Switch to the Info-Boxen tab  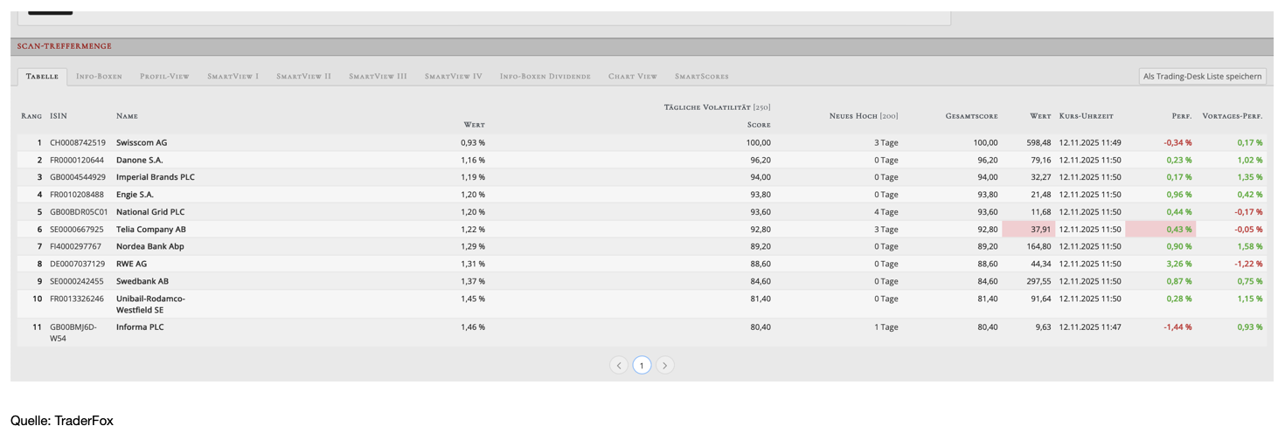[99, 77]
